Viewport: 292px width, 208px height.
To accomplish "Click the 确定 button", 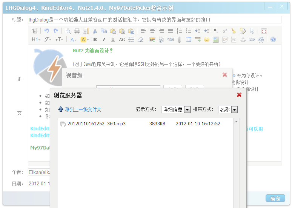I will [275, 198].
